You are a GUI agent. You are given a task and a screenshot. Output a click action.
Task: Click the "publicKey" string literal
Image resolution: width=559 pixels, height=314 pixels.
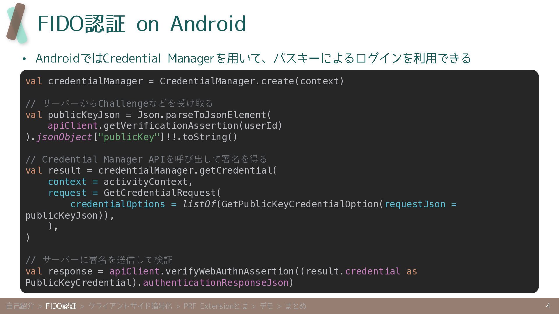click(x=129, y=137)
